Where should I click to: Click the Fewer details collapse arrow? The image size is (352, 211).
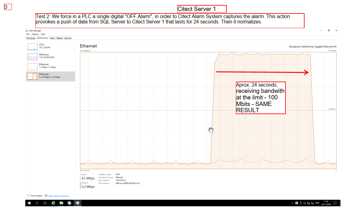point(28,196)
